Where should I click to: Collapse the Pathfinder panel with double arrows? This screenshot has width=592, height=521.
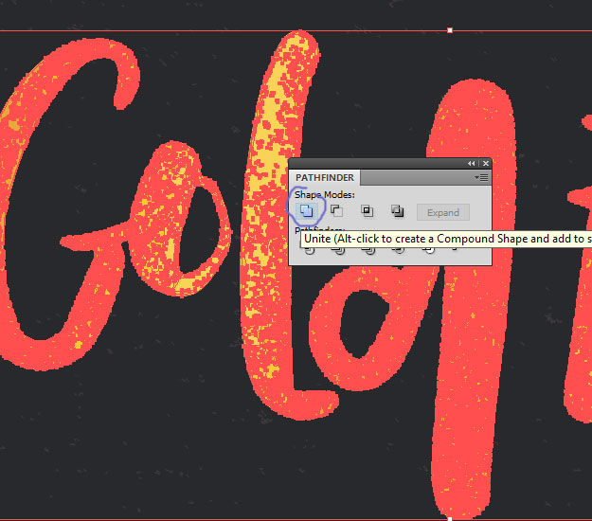[471, 164]
